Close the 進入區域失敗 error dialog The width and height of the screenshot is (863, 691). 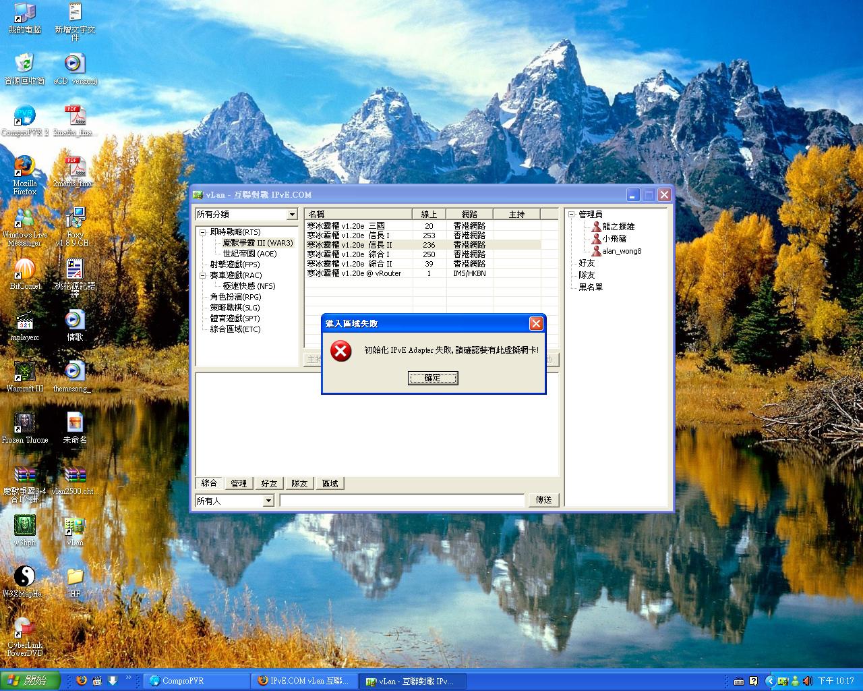tap(536, 324)
